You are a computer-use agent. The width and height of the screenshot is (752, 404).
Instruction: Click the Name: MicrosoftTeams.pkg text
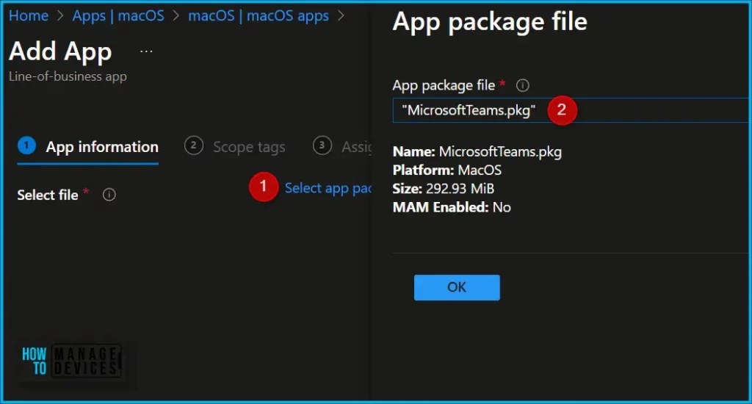477,151
